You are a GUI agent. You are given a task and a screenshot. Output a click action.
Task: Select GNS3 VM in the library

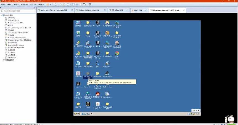click(11, 50)
